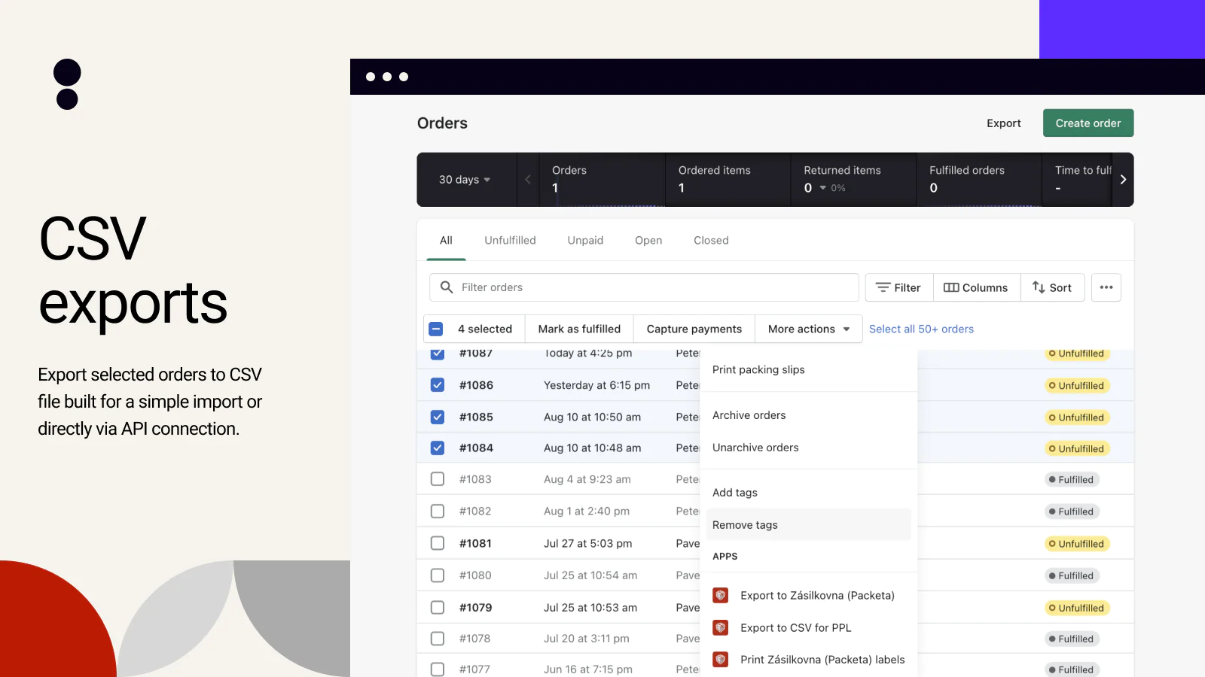Image resolution: width=1205 pixels, height=677 pixels.
Task: Deselect all using the 4 selected checkbox
Action: 436,329
